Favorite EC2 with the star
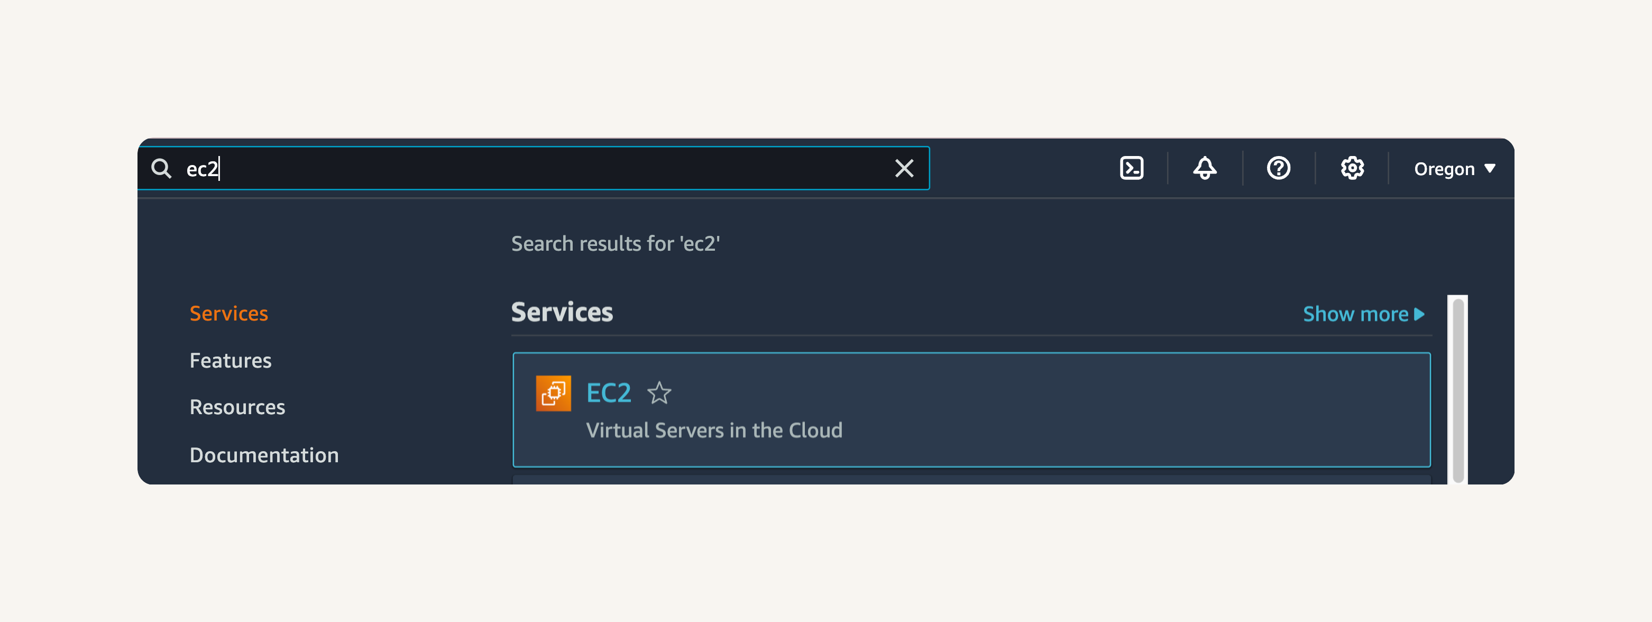The height and width of the screenshot is (622, 1652). (x=658, y=393)
